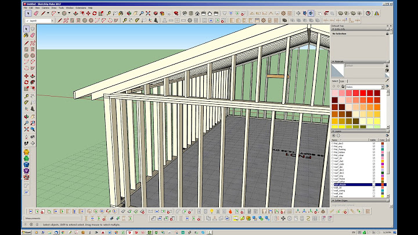This screenshot has width=418, height=235.
Task: Open the Extensions menu
Action: click(81, 8)
